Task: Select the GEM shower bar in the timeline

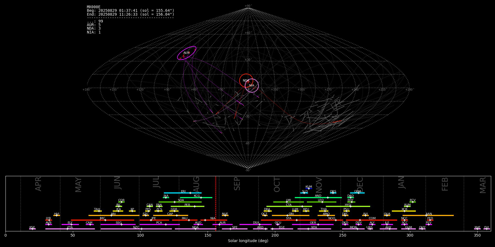Action: point(357,193)
